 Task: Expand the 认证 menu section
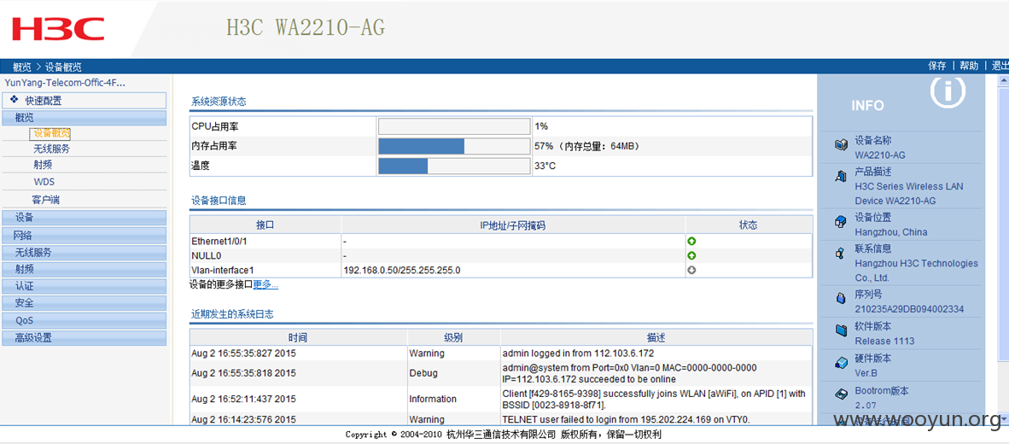point(85,286)
